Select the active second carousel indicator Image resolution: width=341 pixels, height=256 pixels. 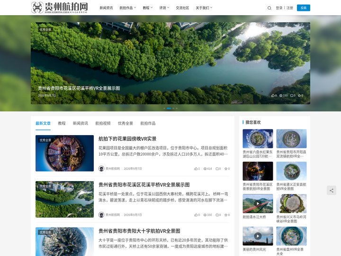169,108
